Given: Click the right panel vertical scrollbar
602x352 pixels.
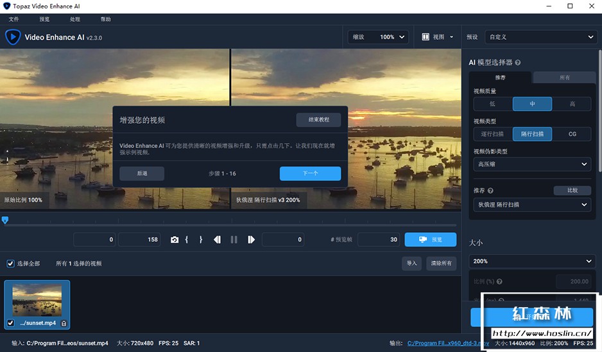Looking at the screenshot, I should (599, 111).
